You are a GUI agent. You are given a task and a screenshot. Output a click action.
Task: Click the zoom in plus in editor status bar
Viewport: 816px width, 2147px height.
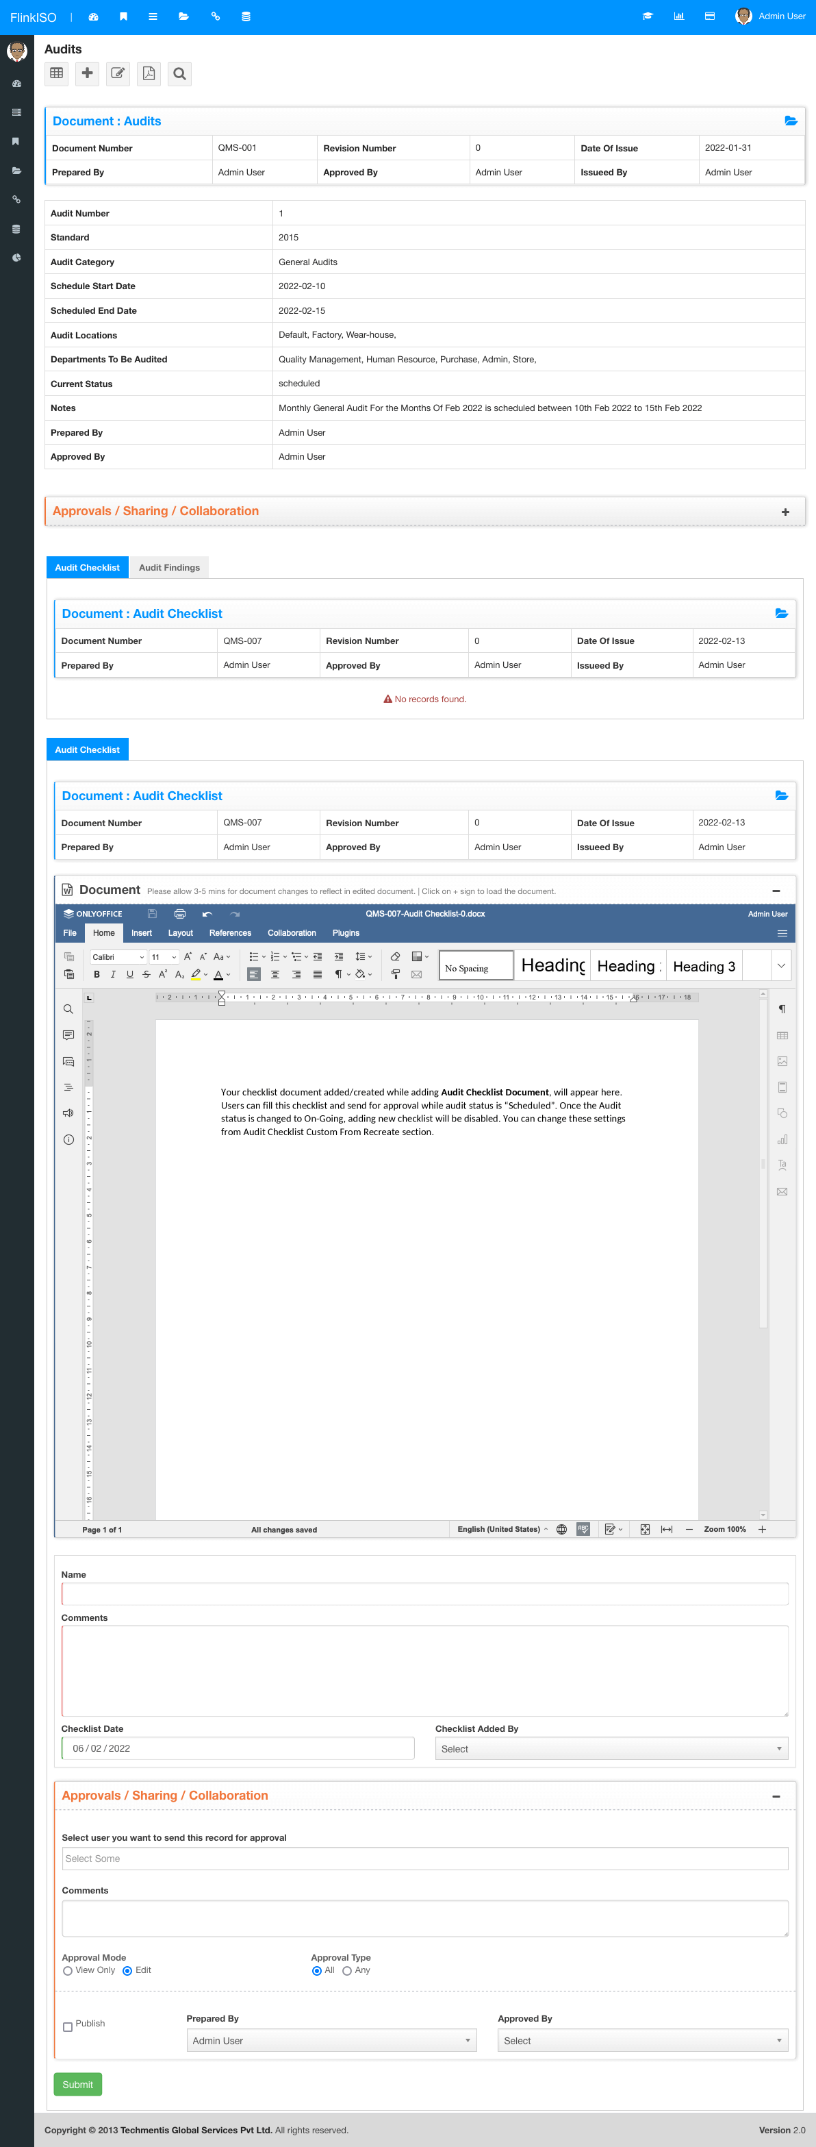[x=762, y=1529]
